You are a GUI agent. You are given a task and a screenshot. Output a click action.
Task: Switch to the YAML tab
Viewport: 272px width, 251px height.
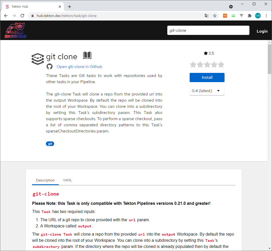tap(67, 180)
